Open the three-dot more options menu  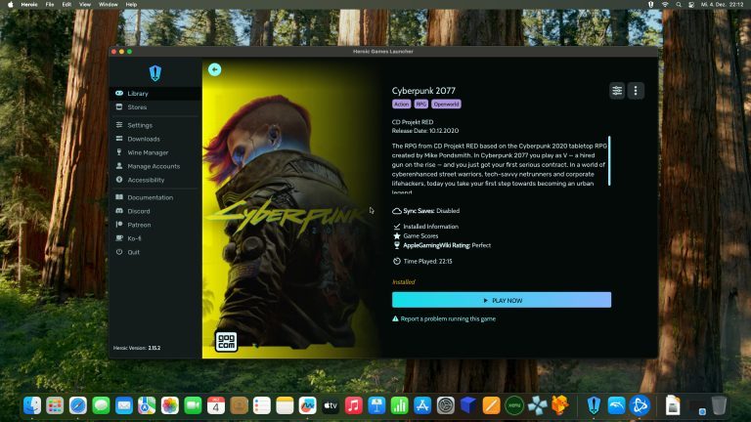pos(636,91)
